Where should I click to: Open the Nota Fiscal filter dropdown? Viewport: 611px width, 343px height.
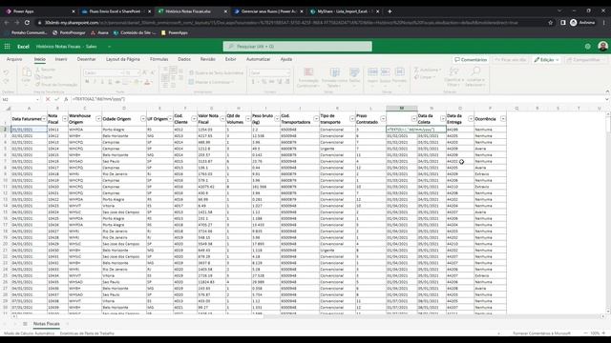(64, 119)
